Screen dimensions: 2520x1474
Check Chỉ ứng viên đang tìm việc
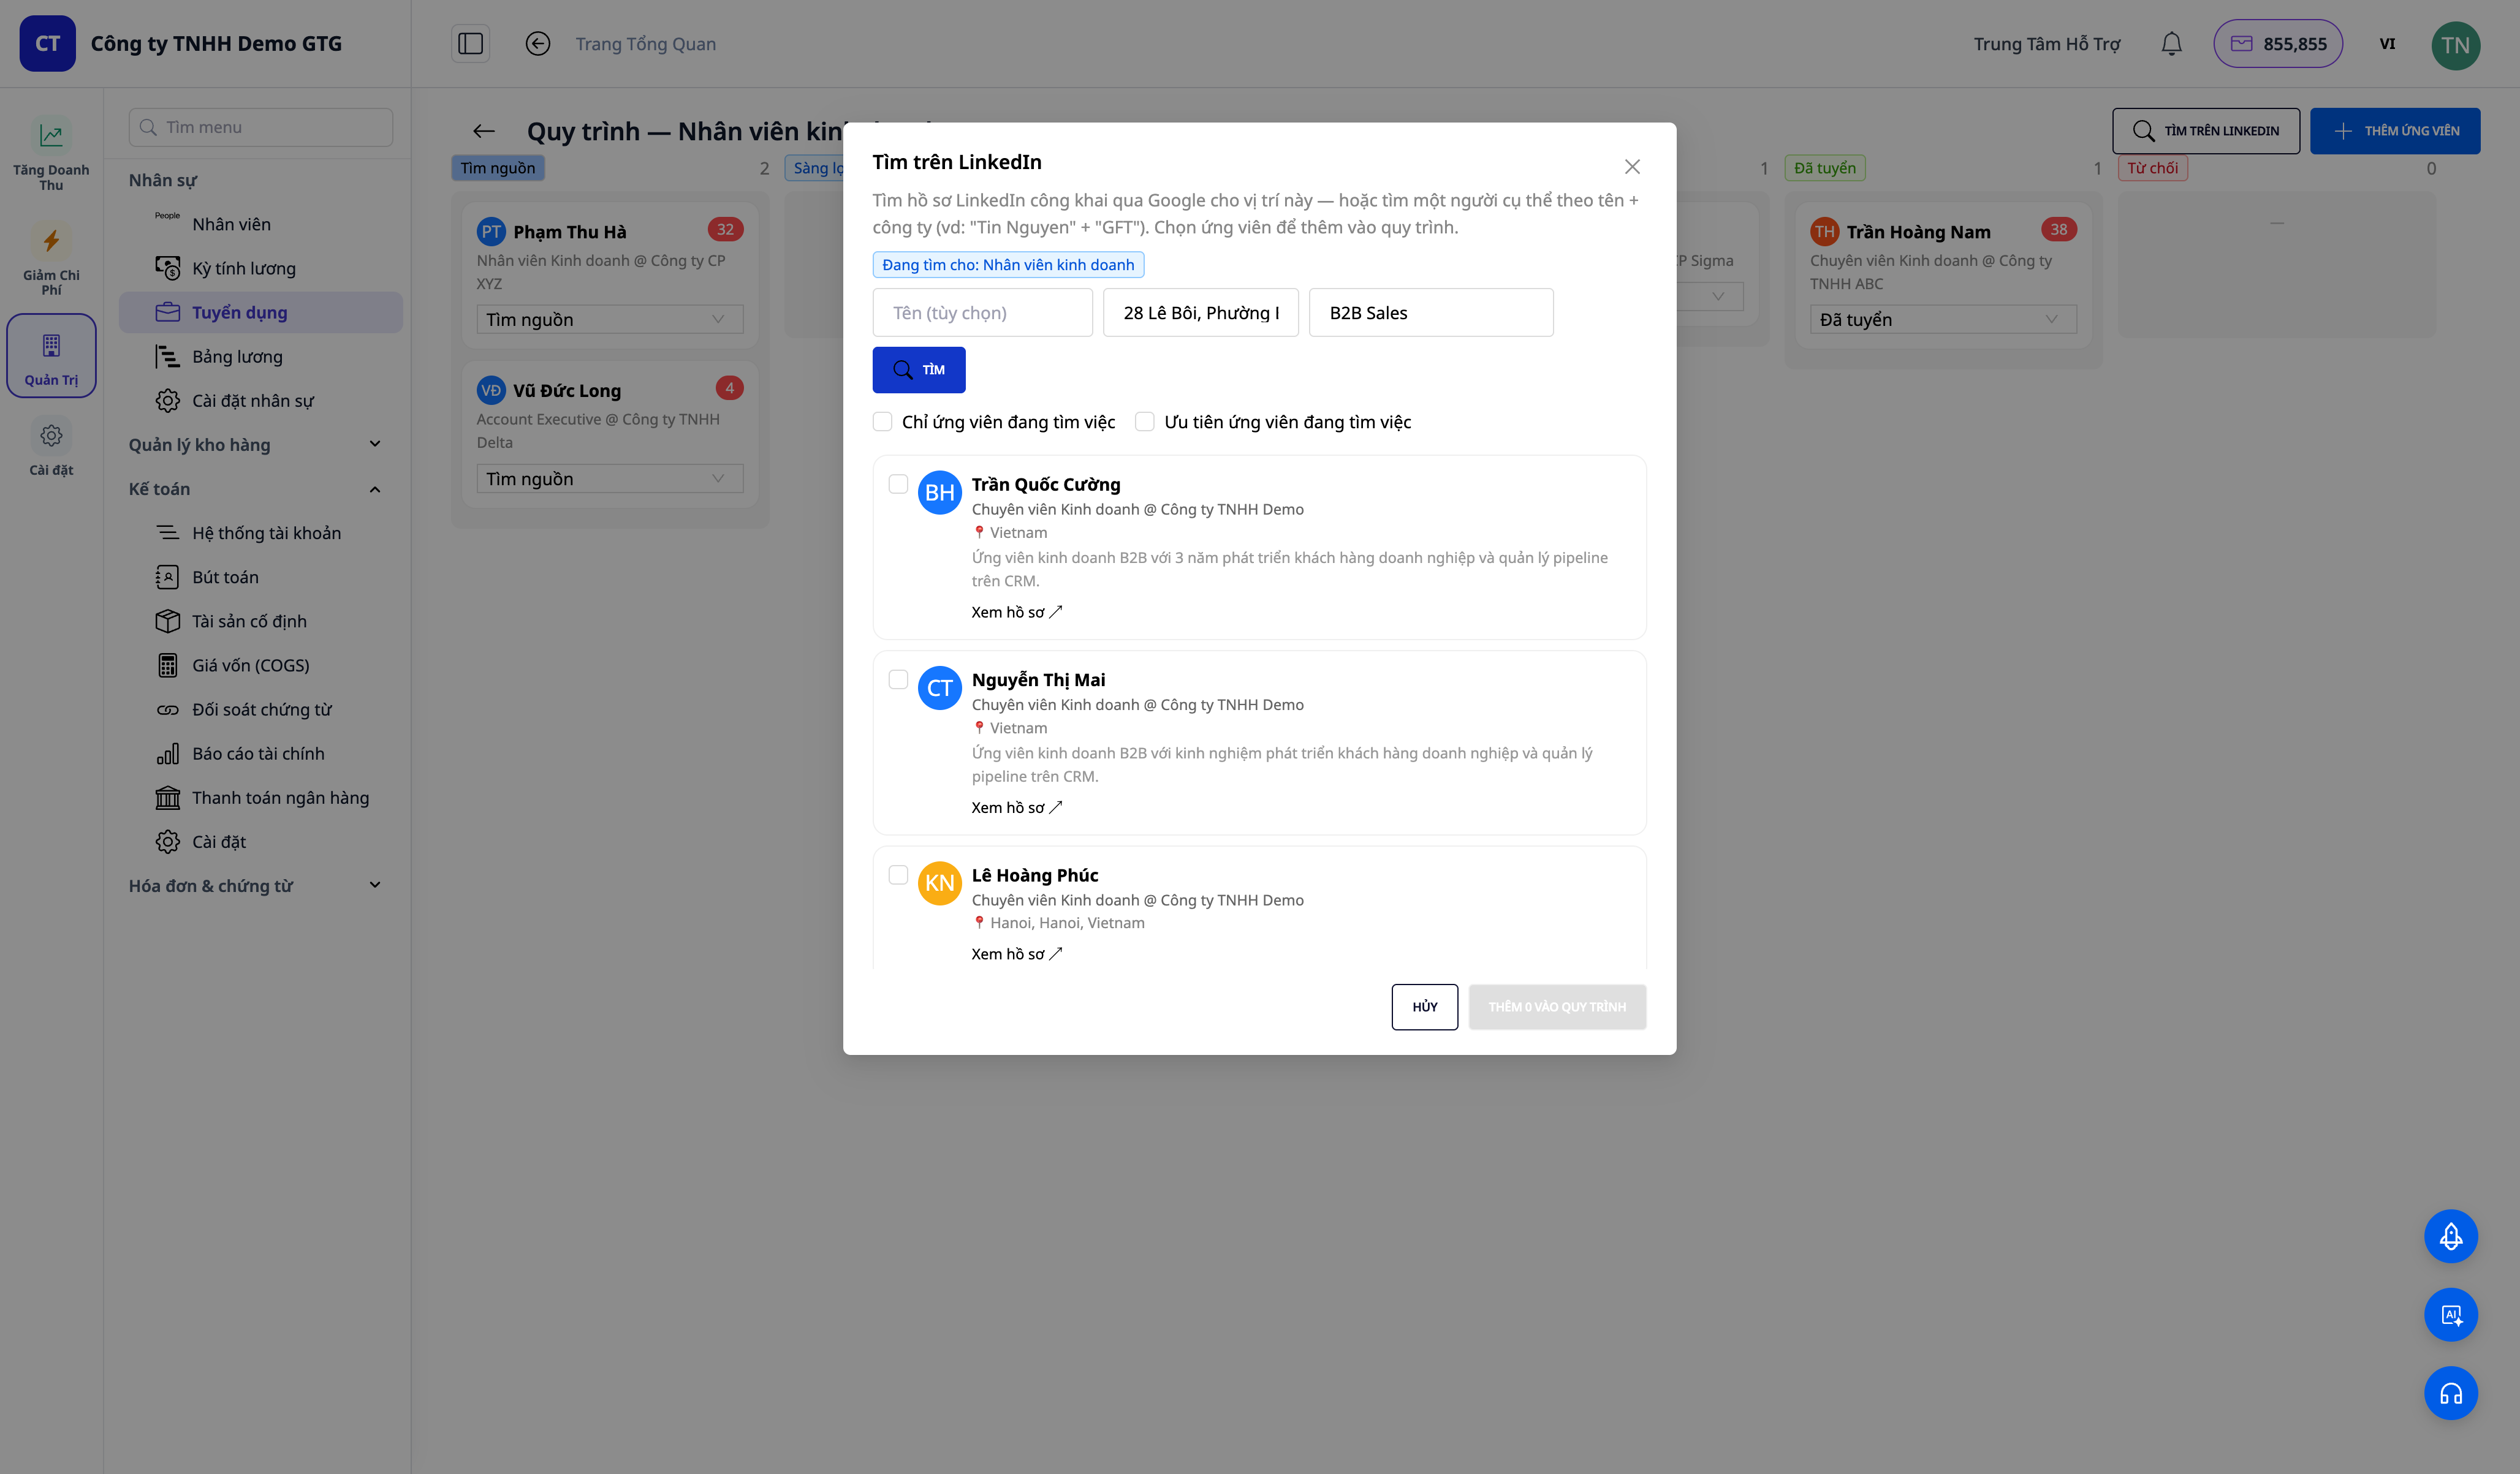tap(882, 422)
